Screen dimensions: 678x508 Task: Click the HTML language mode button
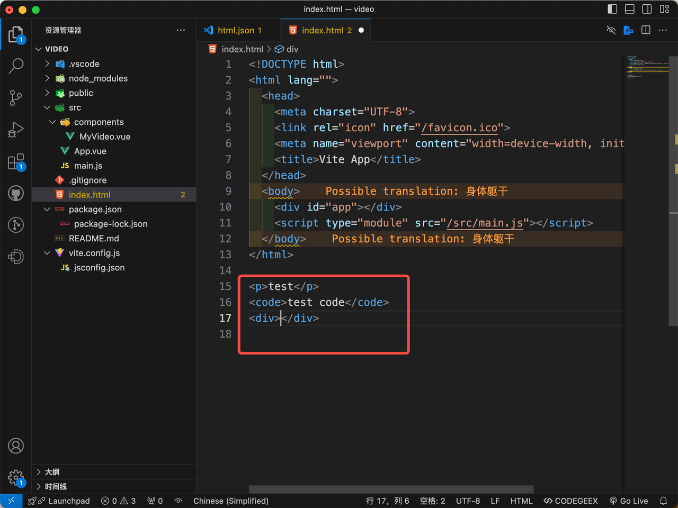point(521,501)
